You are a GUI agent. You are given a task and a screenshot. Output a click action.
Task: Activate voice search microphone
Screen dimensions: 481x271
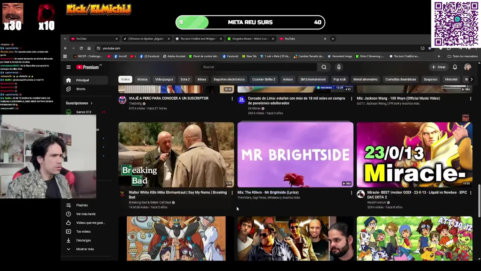coord(339,67)
